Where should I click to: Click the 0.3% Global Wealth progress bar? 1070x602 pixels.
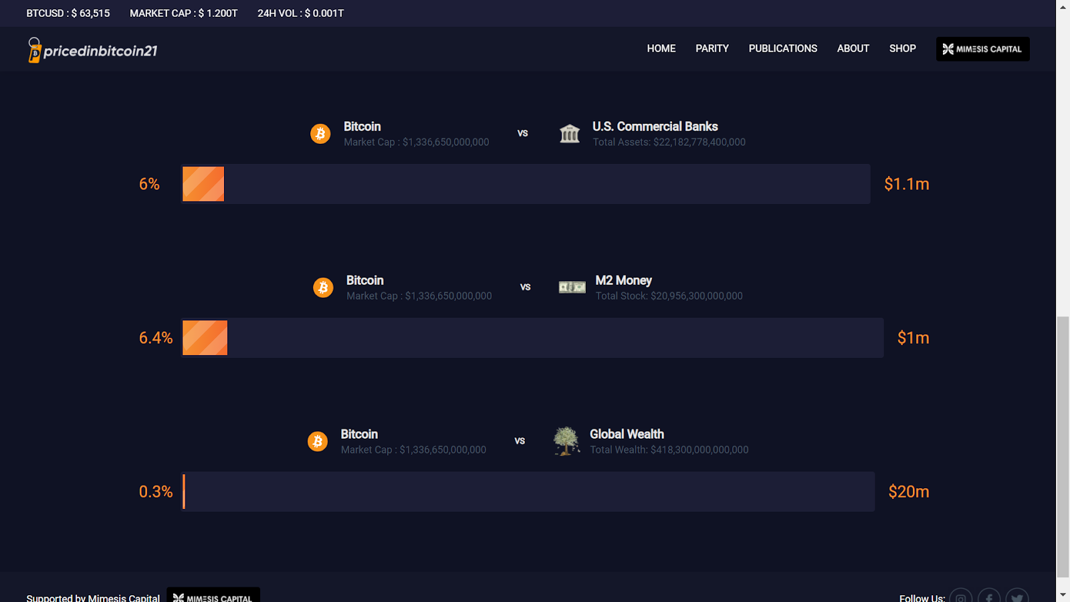click(528, 492)
